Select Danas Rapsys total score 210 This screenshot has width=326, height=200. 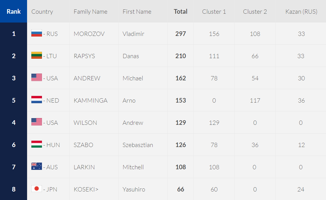pyautogui.click(x=180, y=56)
